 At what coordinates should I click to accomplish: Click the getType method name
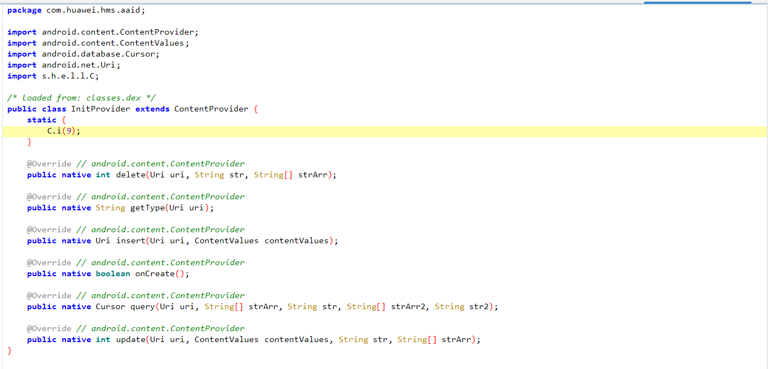tap(147, 208)
